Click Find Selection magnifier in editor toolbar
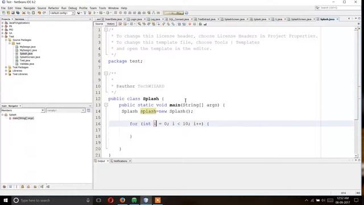The image size is (364, 205). [139, 24]
